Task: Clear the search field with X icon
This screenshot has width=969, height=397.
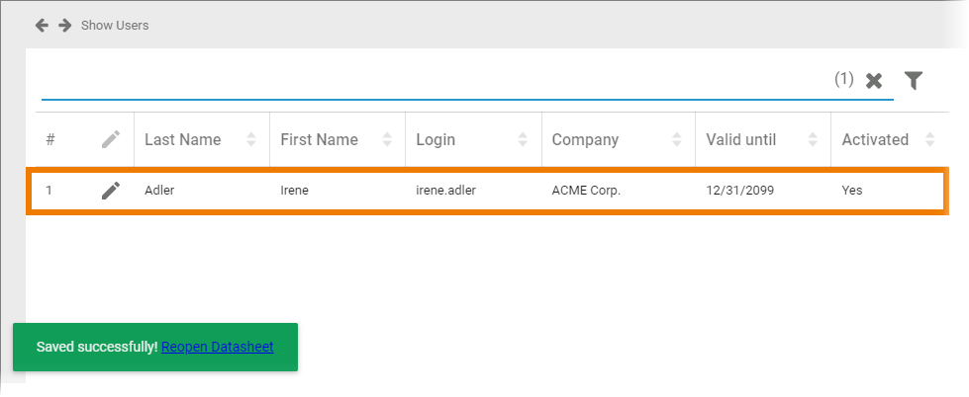Action: pos(874,81)
